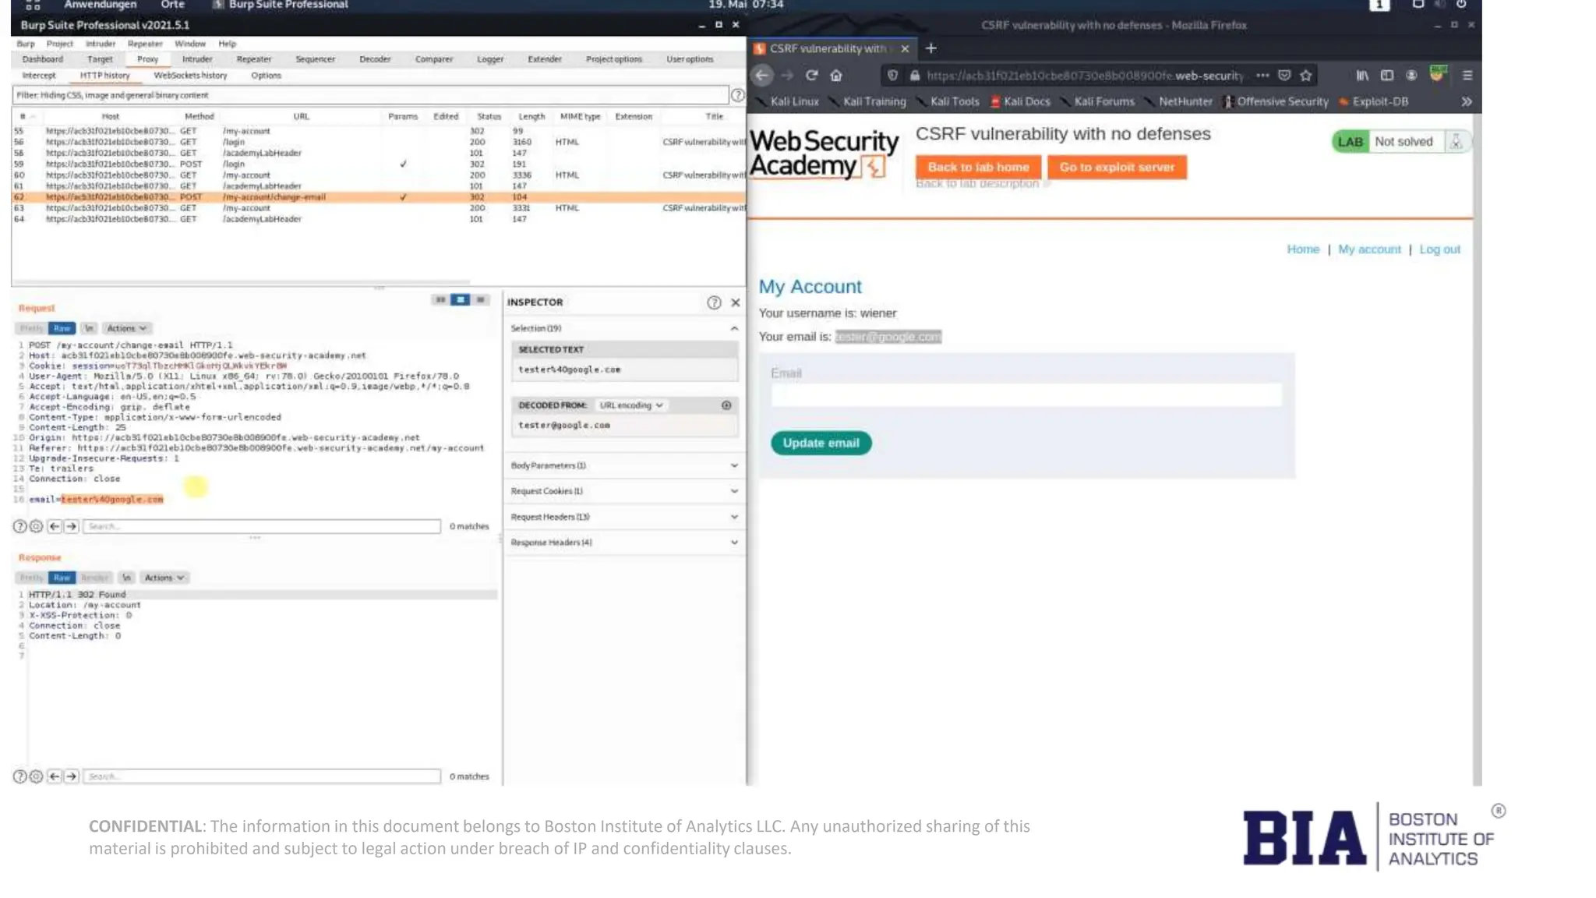Click the plus icon beside URL encoding
The height and width of the screenshot is (898, 1596).
coord(726,405)
